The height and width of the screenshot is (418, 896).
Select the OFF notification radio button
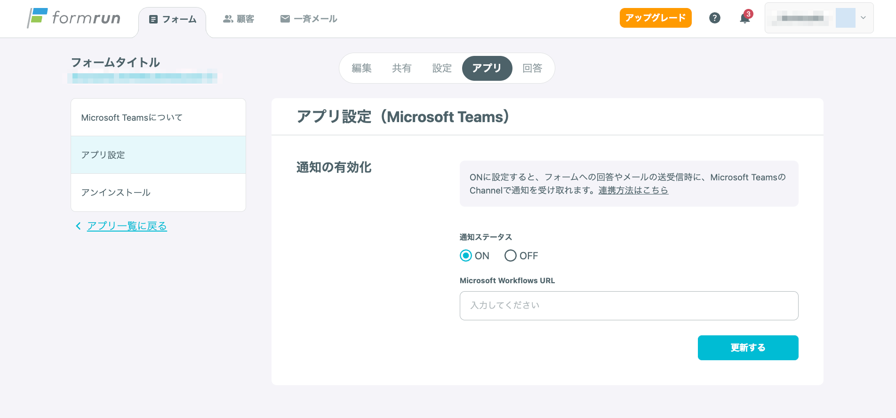[511, 255]
